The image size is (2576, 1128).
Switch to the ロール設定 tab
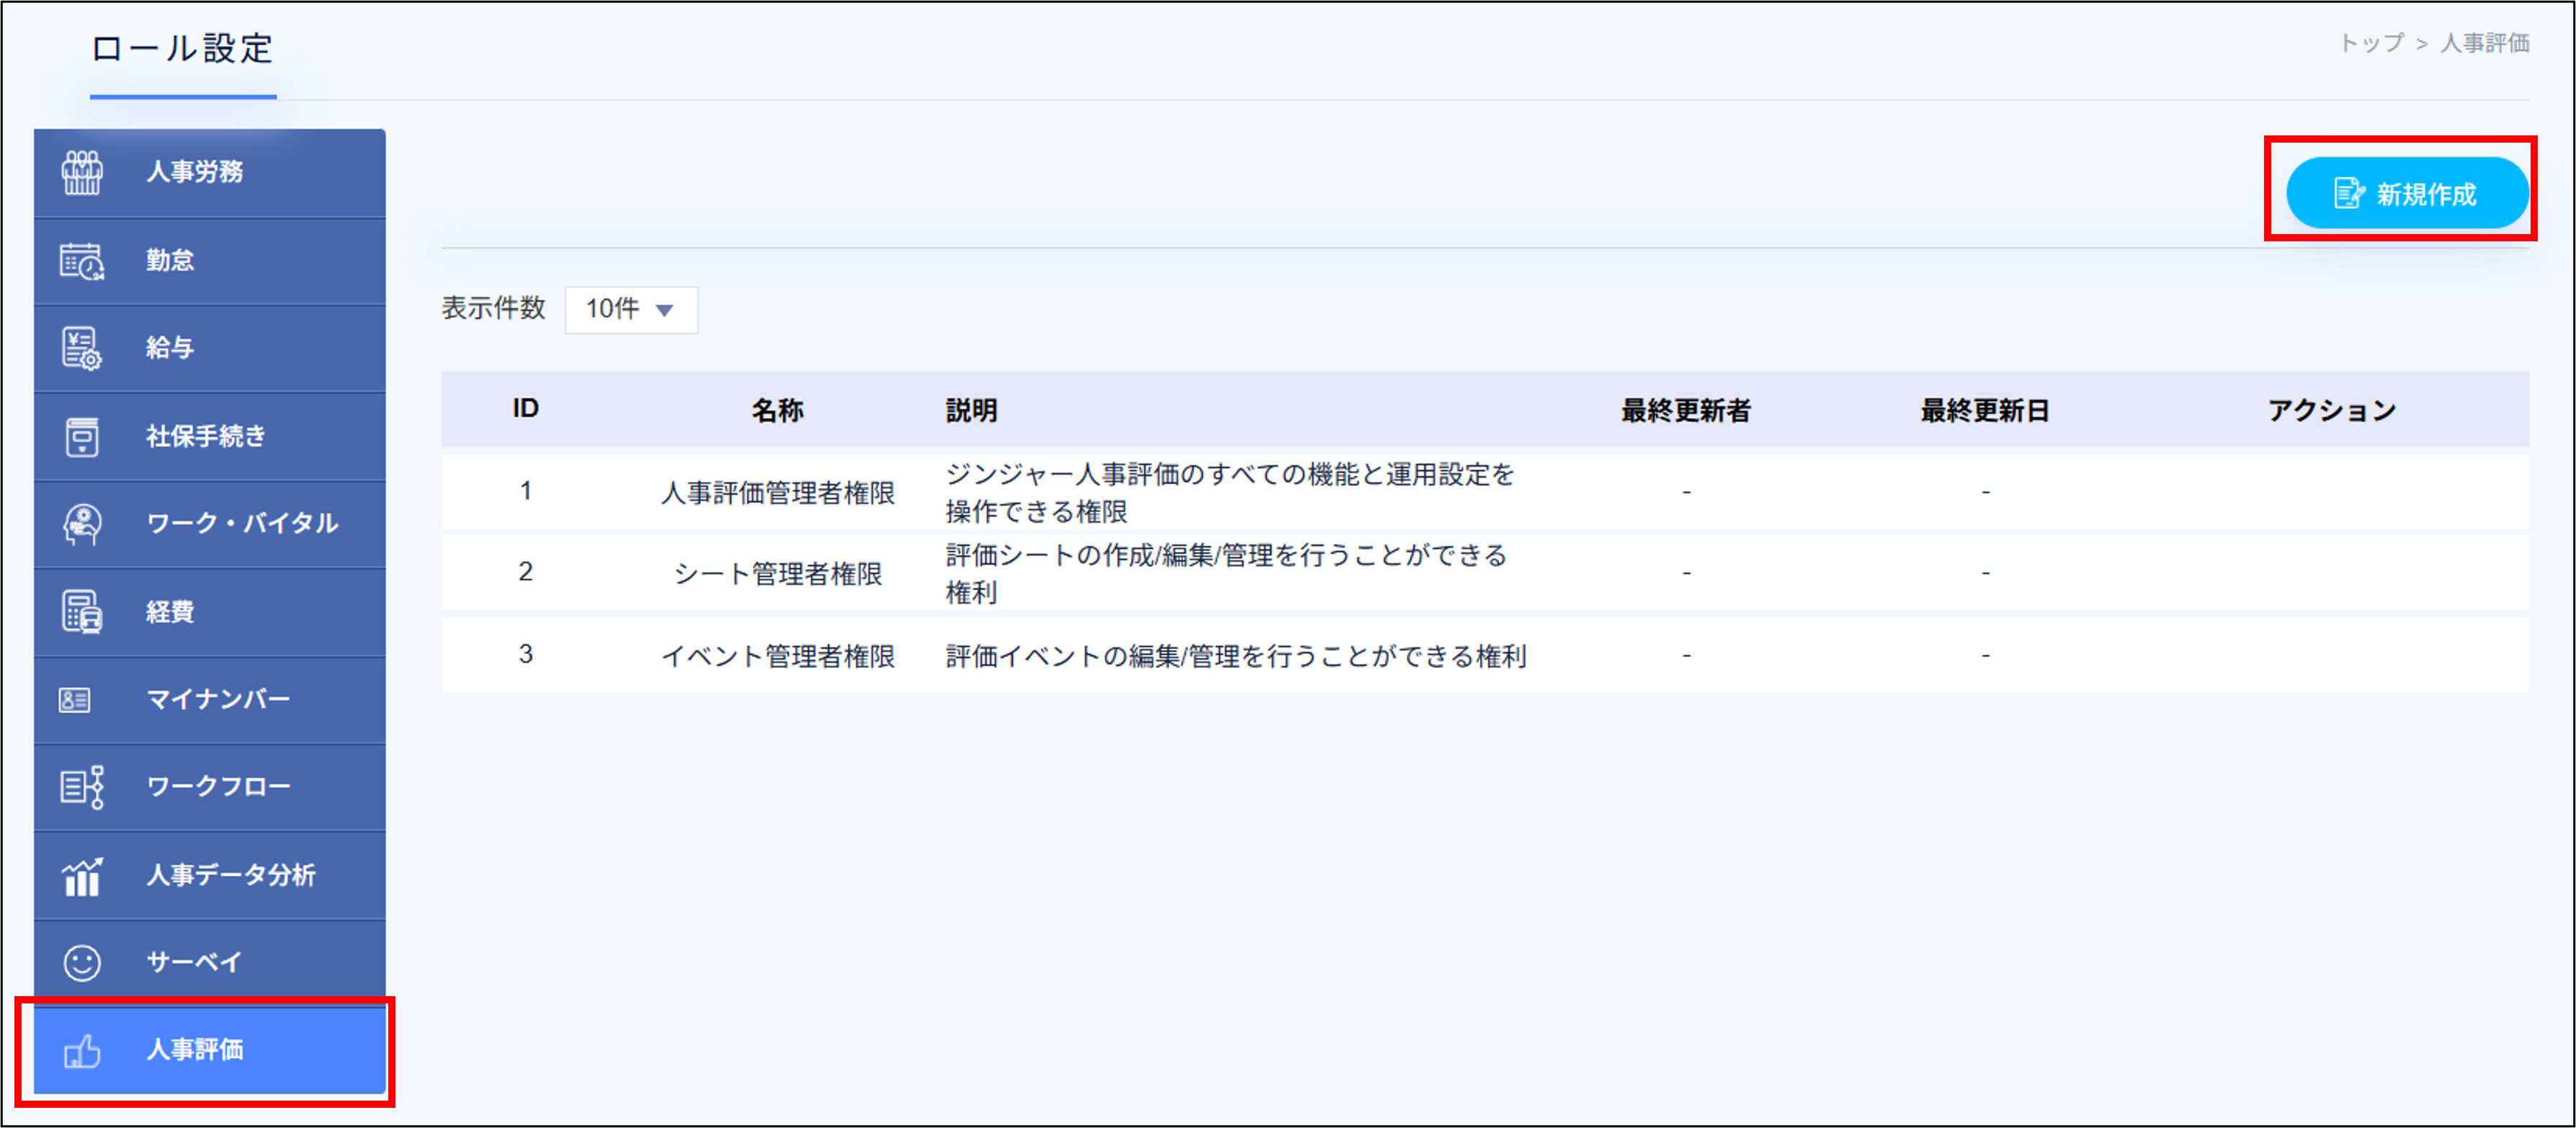pyautogui.click(x=182, y=50)
